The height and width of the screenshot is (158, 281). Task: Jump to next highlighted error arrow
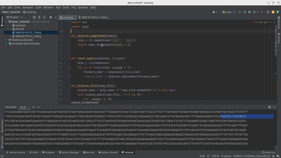(x=274, y=22)
